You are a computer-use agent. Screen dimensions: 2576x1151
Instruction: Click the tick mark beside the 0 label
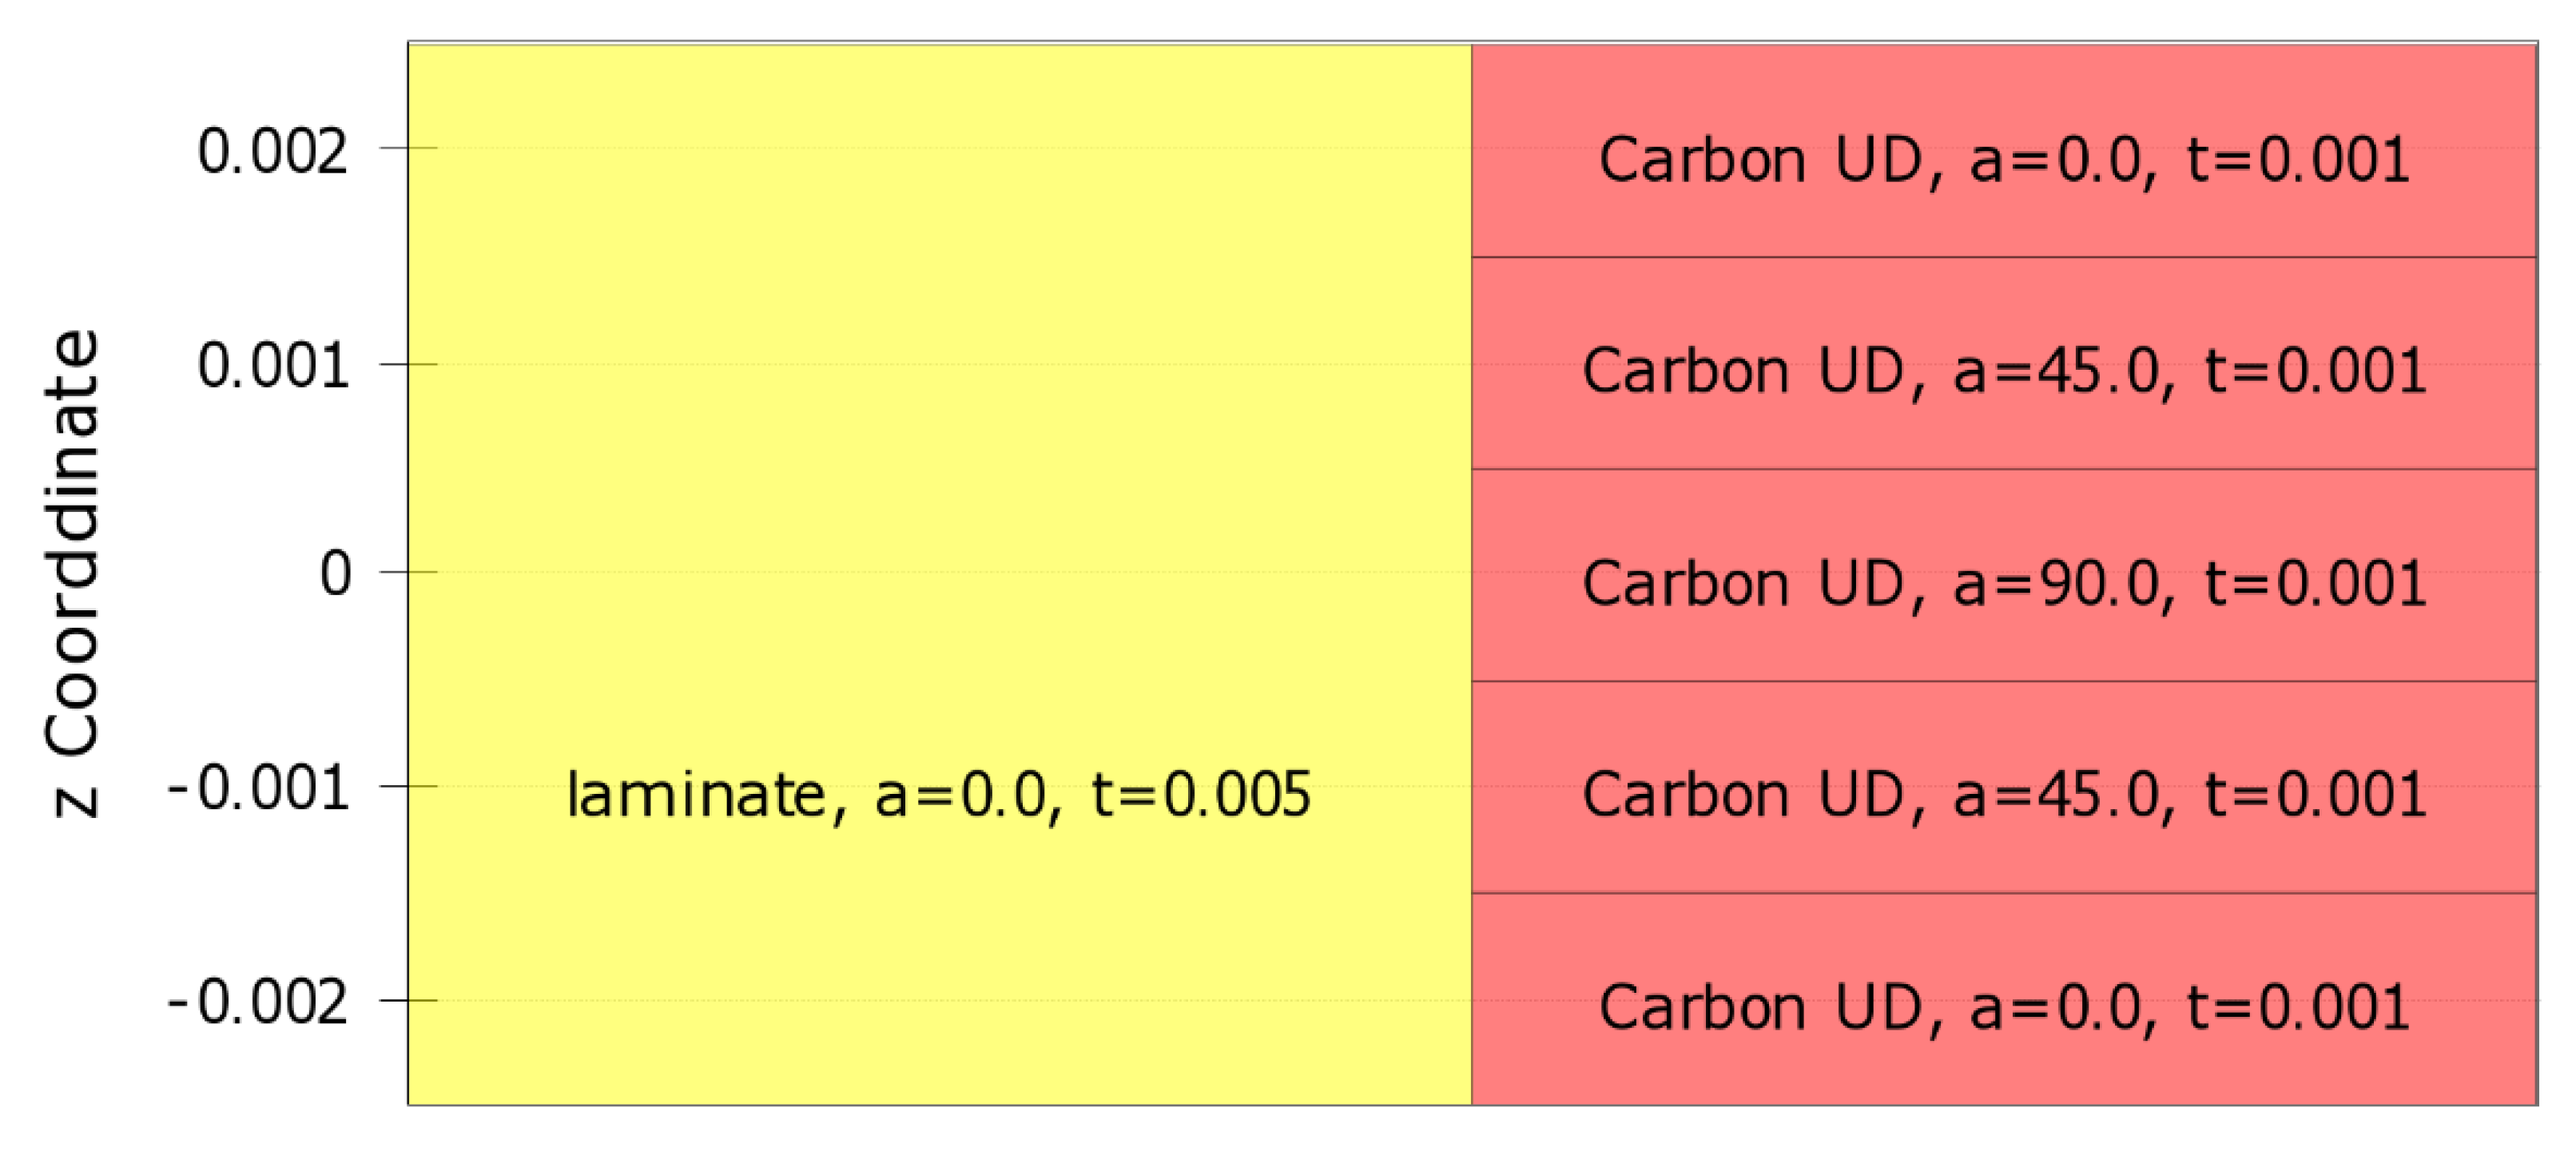[407, 572]
